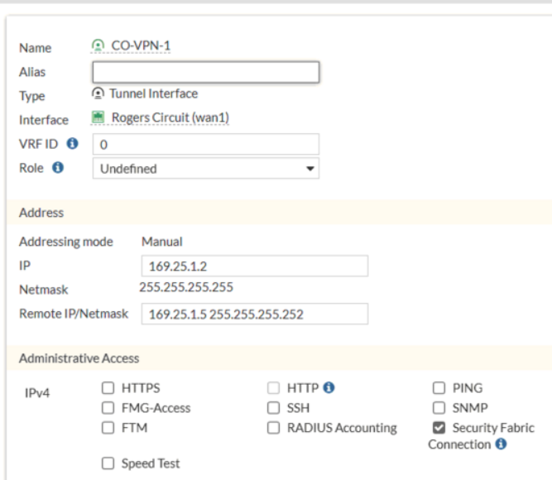Focus the VRF ID field
Screen dimensions: 552x480
coord(206,144)
